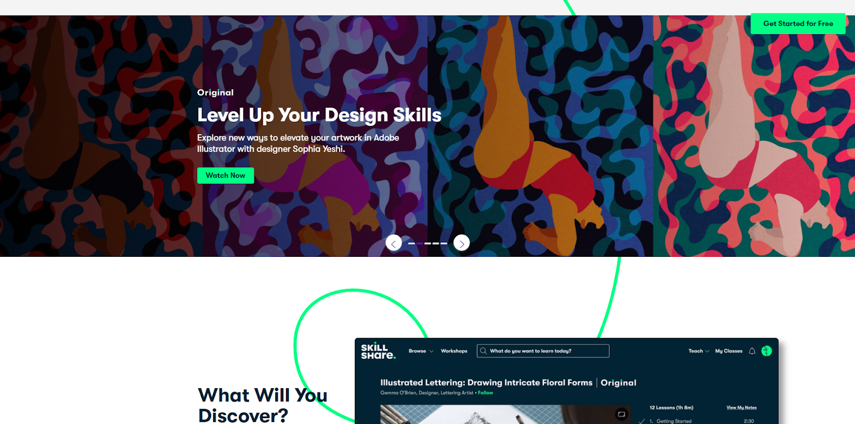Screen dimensions: 855x424
Task: Click Get Started for Free button
Action: click(x=798, y=23)
